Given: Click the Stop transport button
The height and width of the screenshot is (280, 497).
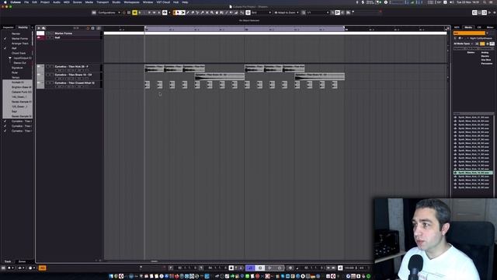Looking at the screenshot, I should pyautogui.click(x=260, y=268).
